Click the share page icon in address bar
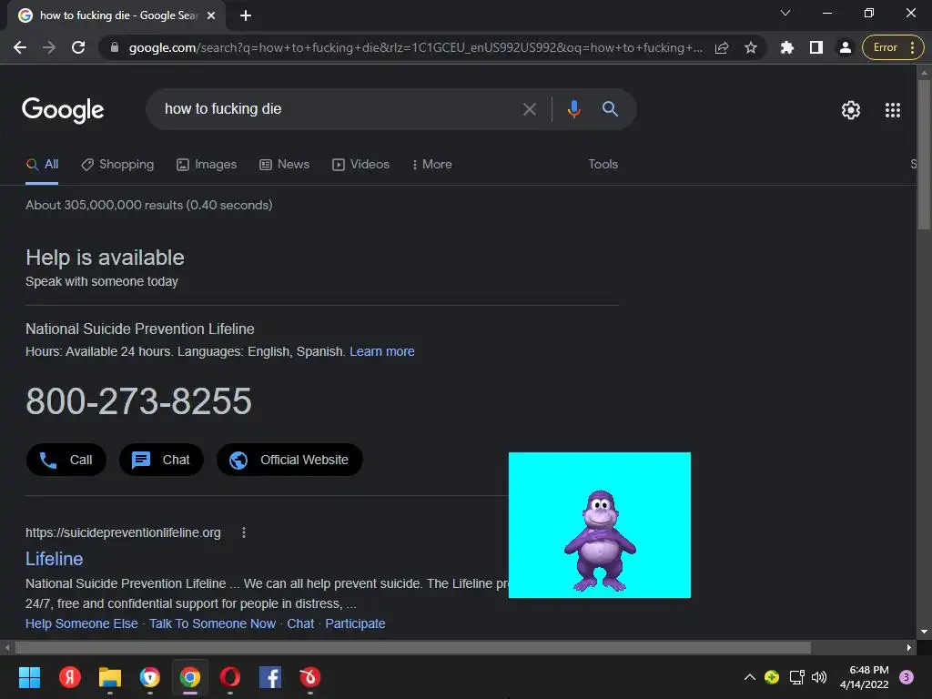Image resolution: width=932 pixels, height=699 pixels. [x=722, y=47]
